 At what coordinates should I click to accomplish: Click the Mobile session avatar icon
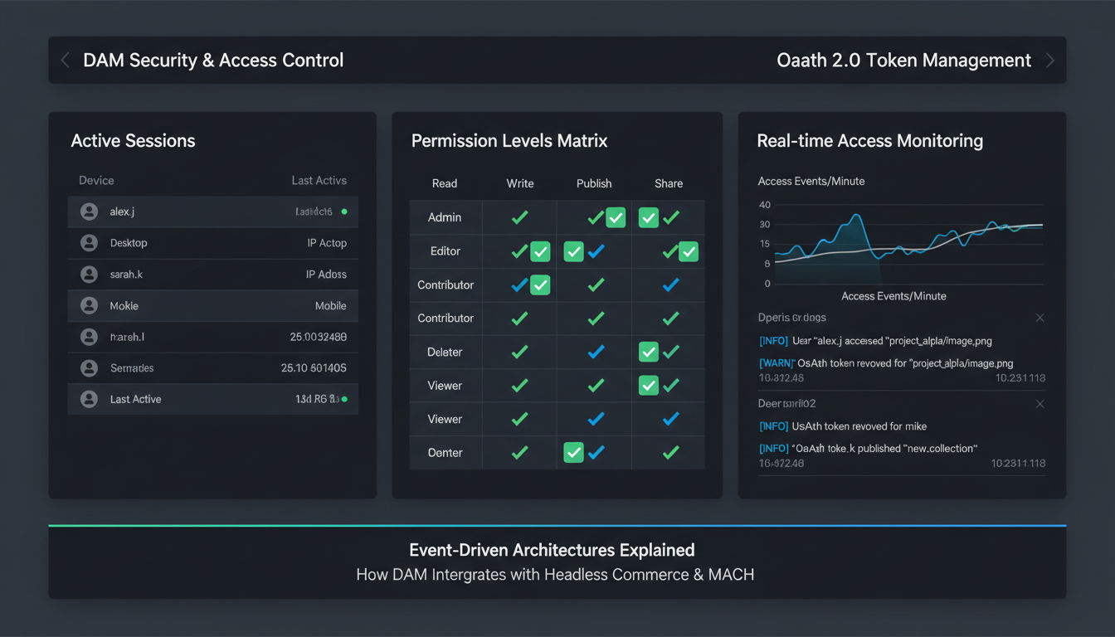[x=89, y=305]
